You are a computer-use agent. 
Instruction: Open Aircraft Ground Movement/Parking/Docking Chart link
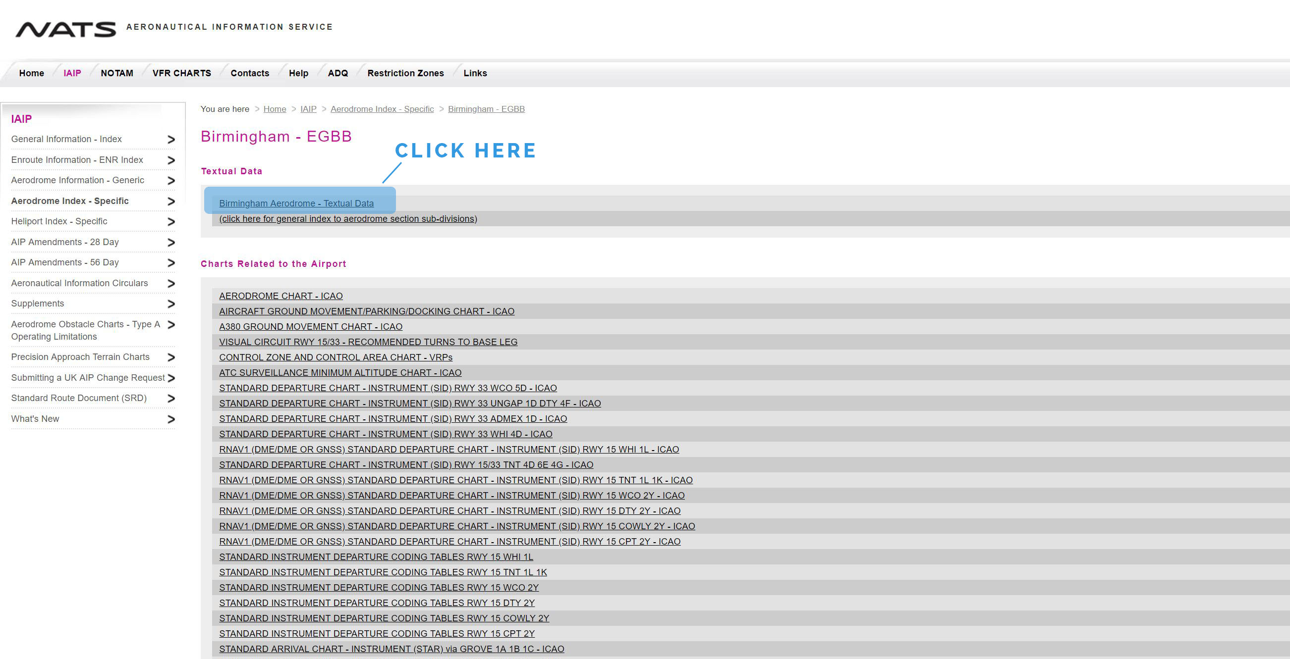(x=367, y=311)
